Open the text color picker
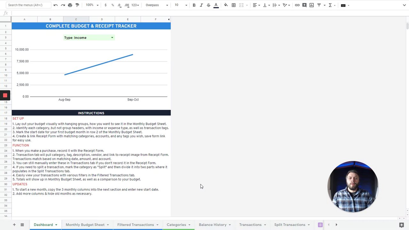Image resolution: width=409 pixels, height=230 pixels. [x=216, y=5]
